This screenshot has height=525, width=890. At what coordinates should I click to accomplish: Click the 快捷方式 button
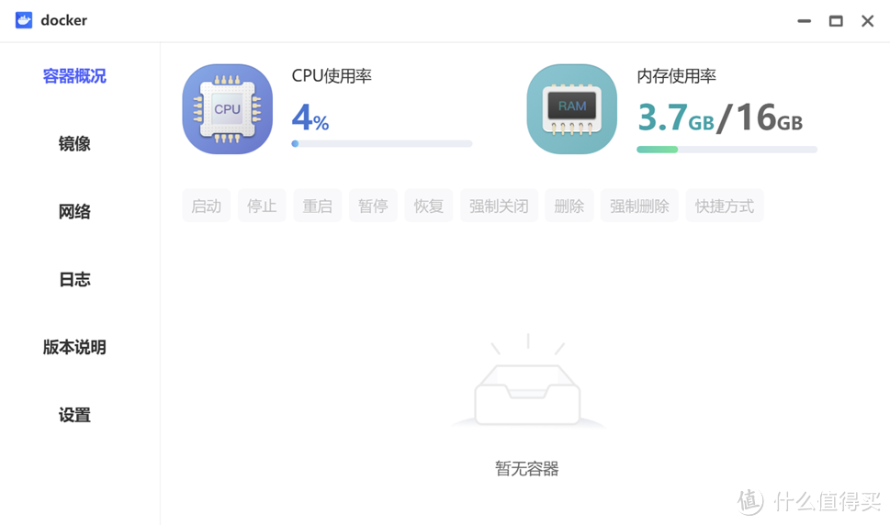[x=725, y=206]
